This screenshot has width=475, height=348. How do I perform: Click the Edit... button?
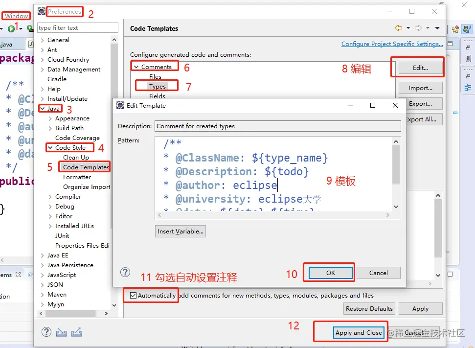click(421, 68)
